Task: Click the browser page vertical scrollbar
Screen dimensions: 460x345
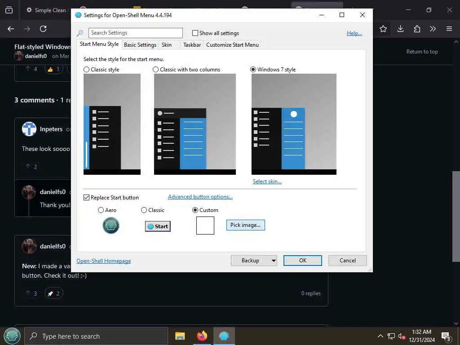Action: [x=456, y=216]
